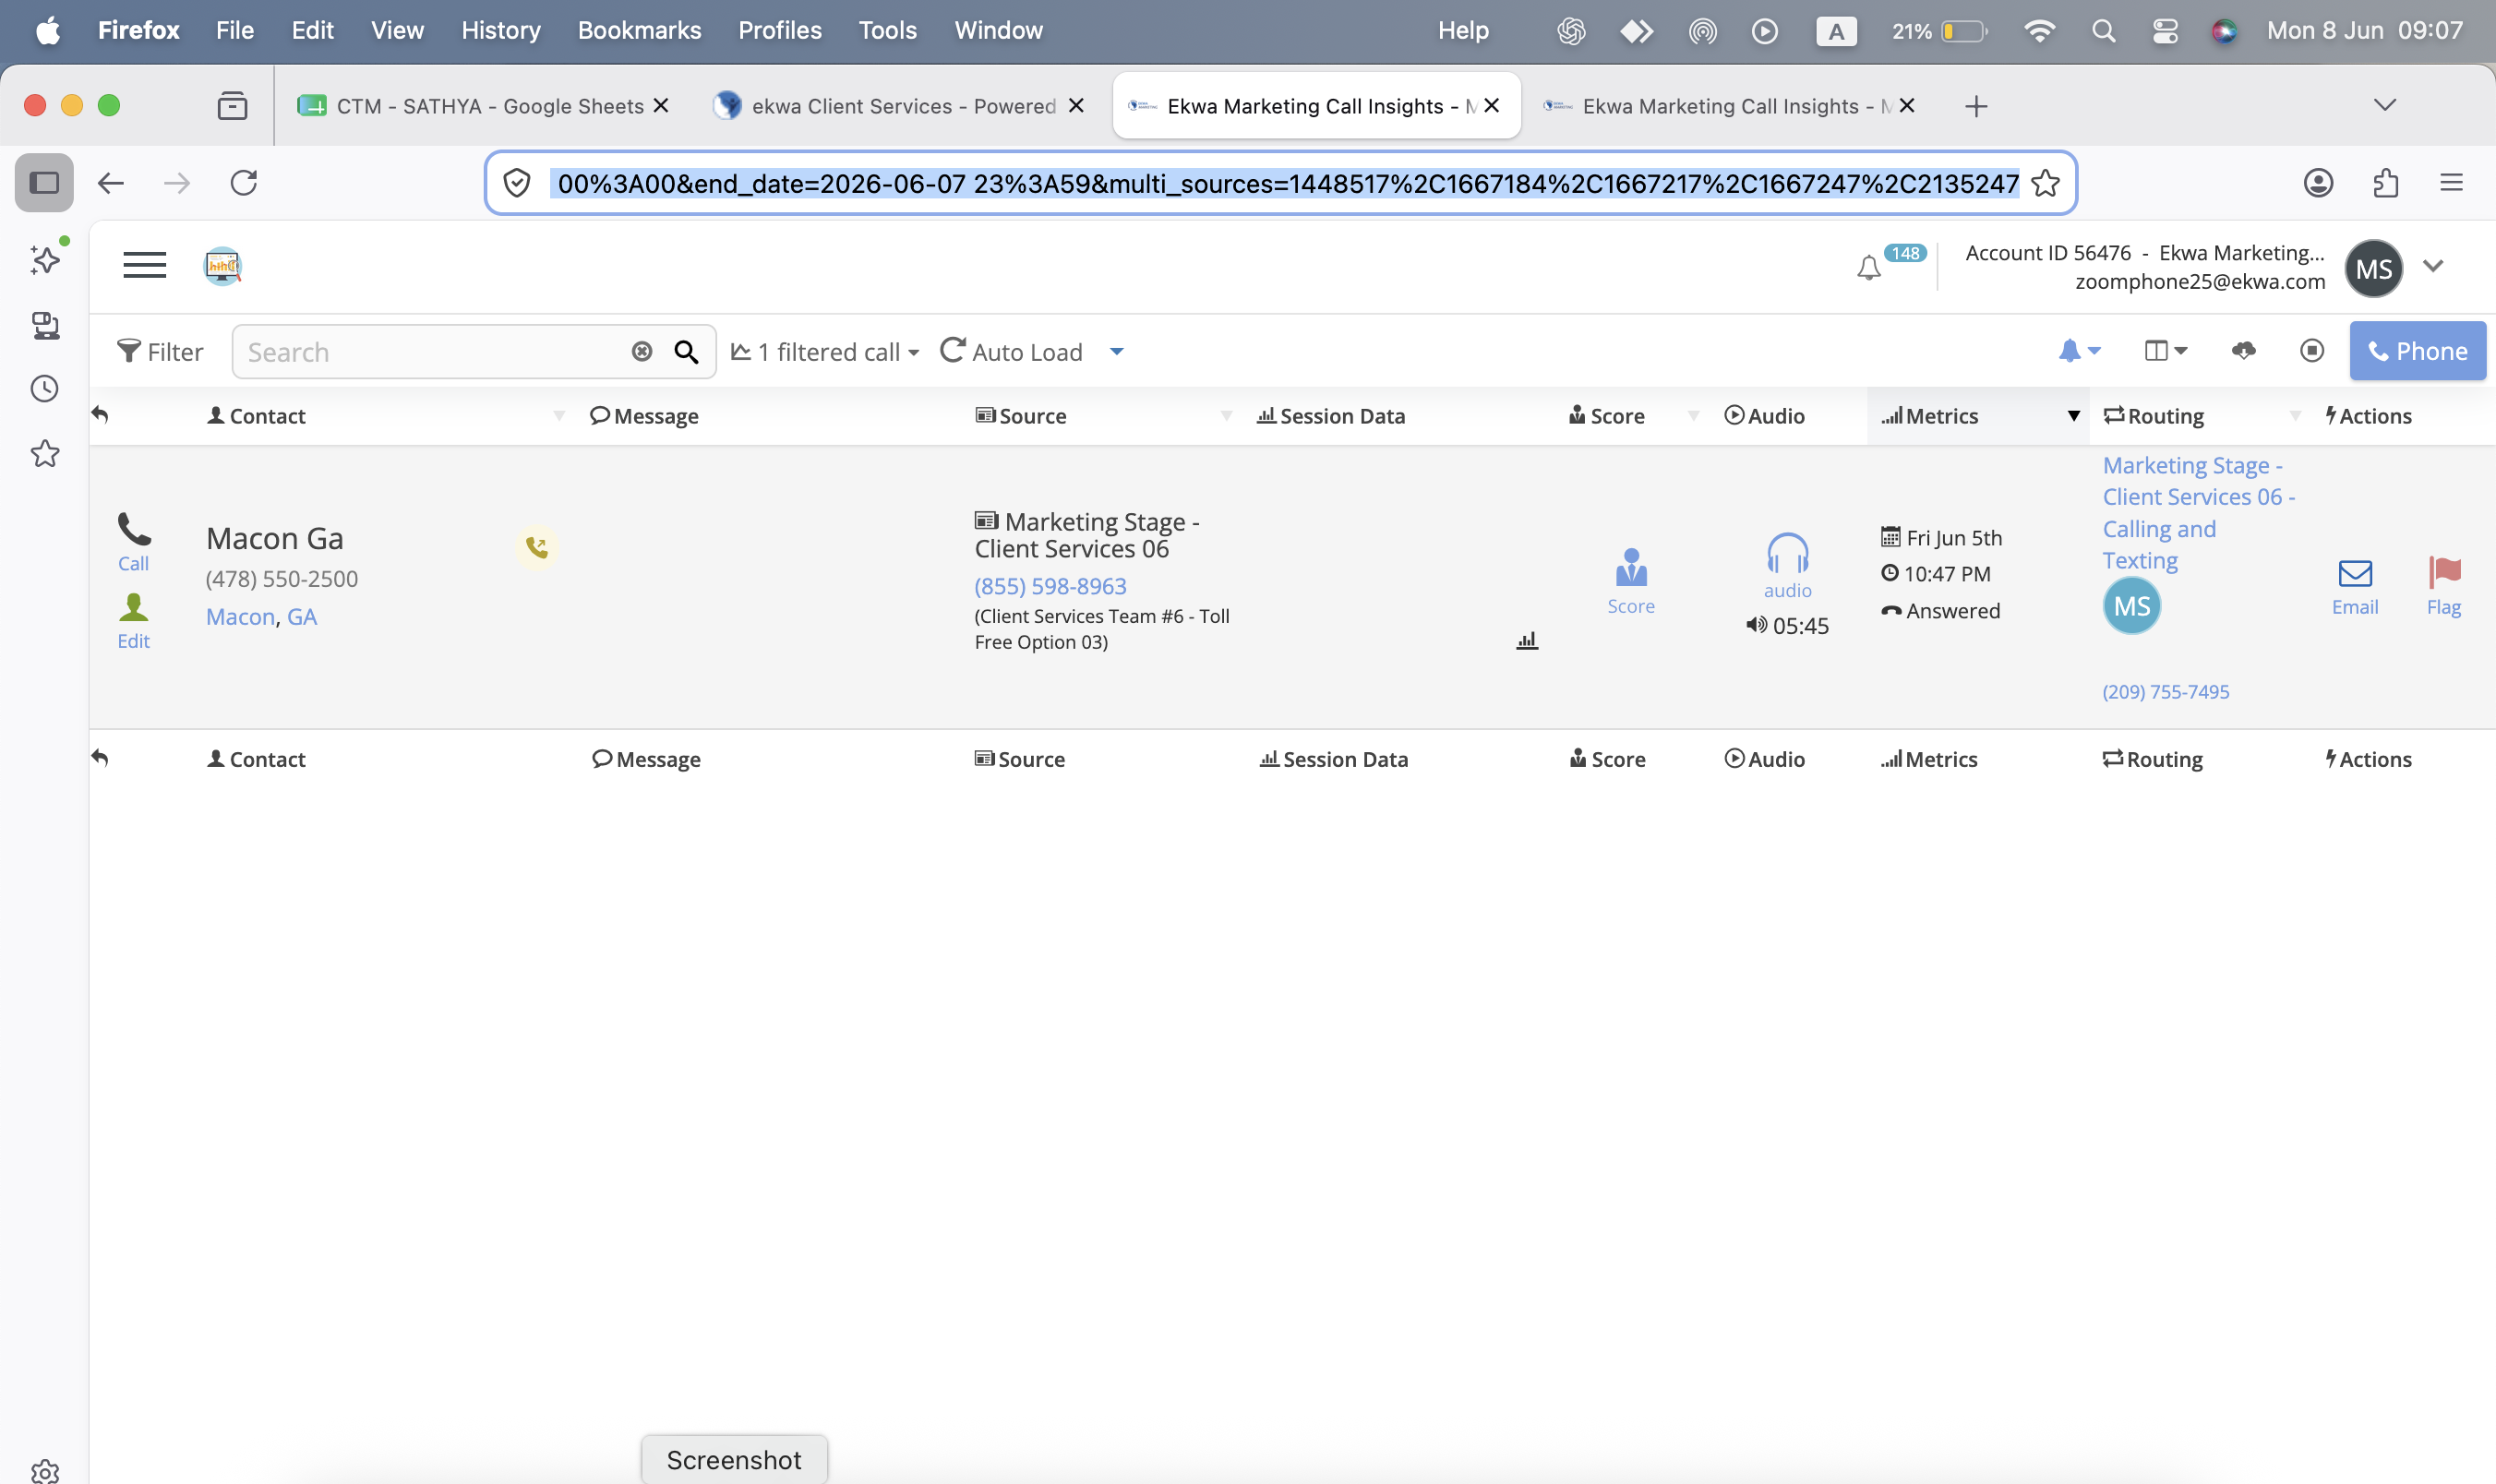Click the Session Data column header
This screenshot has width=2496, height=1484.
click(1331, 416)
